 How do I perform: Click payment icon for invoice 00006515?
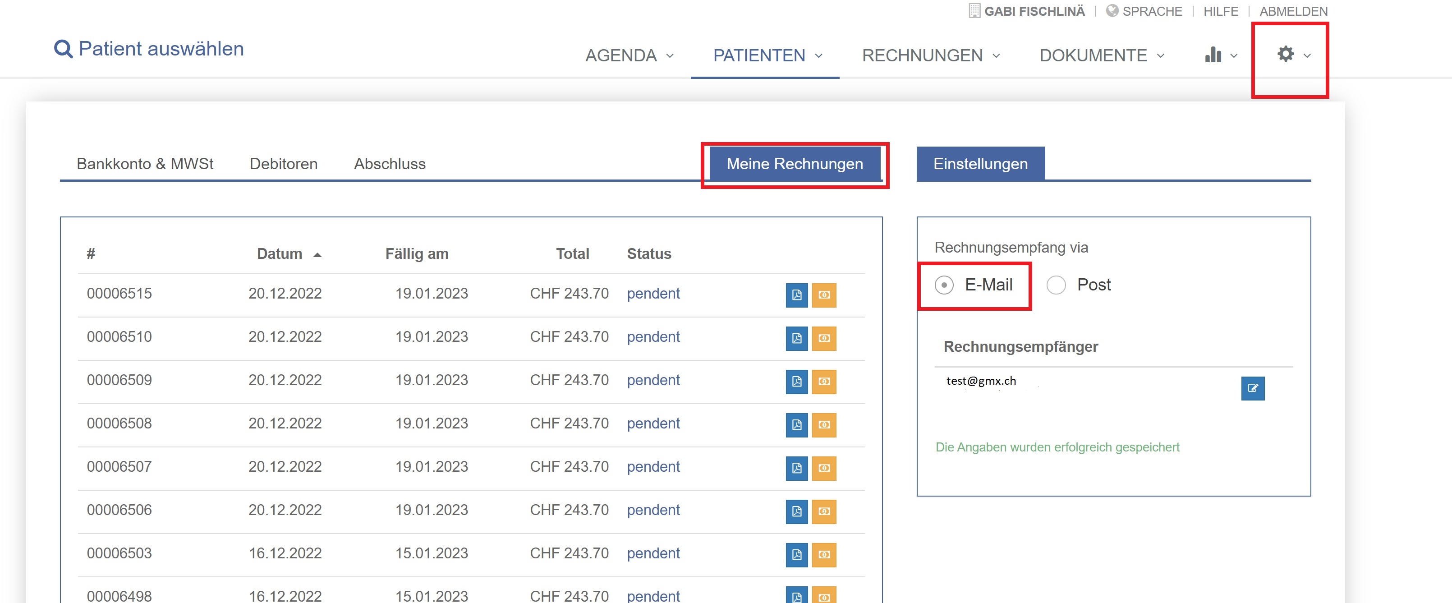coord(823,295)
